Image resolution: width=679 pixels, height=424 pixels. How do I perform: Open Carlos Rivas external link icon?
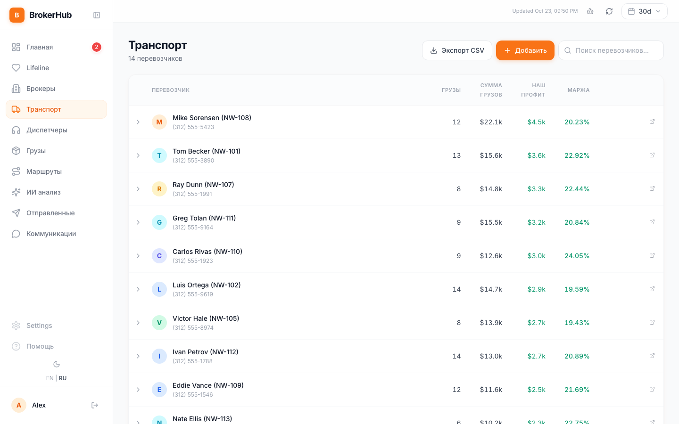click(x=652, y=255)
